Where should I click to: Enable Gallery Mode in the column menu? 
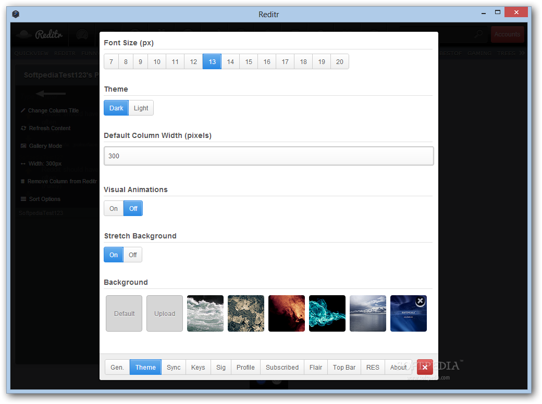point(42,146)
